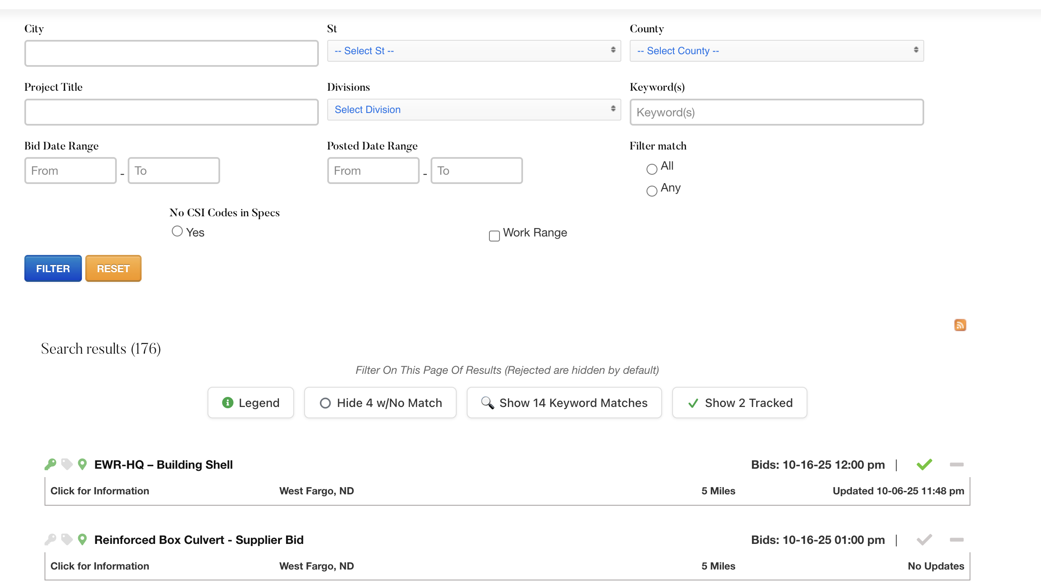Click the Bid Date Range From field

click(71, 171)
